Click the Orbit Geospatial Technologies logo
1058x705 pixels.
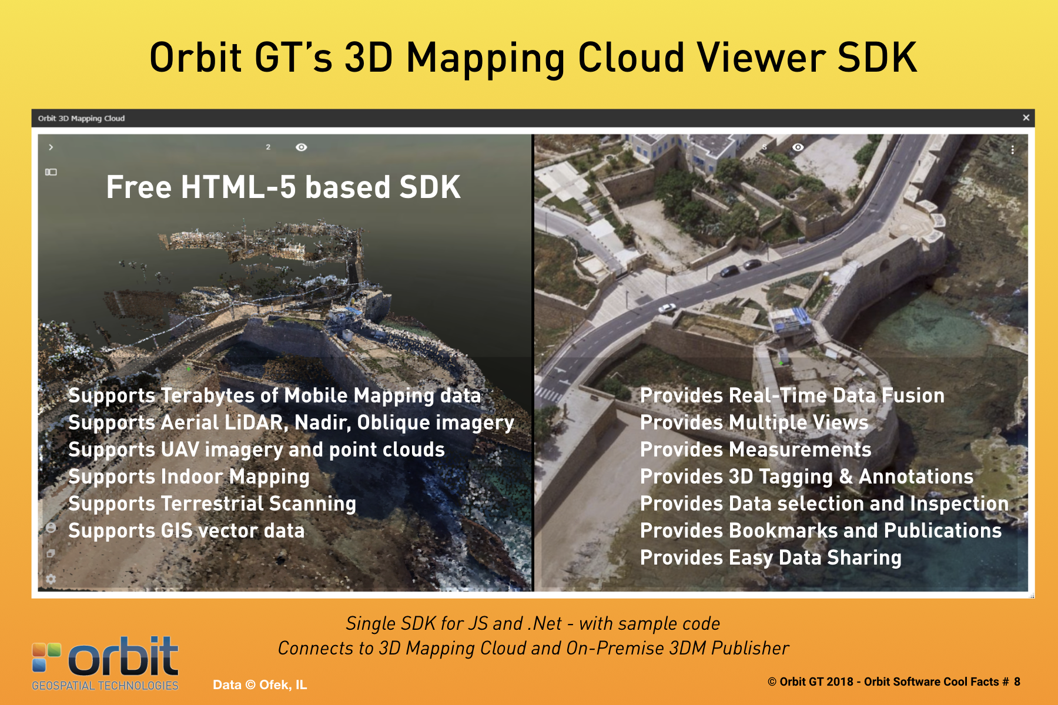[105, 663]
